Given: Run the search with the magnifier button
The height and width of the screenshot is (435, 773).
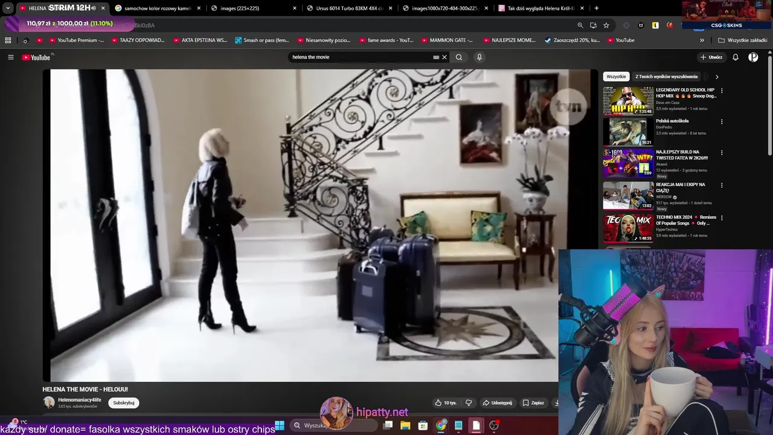Looking at the screenshot, I should click(x=459, y=57).
